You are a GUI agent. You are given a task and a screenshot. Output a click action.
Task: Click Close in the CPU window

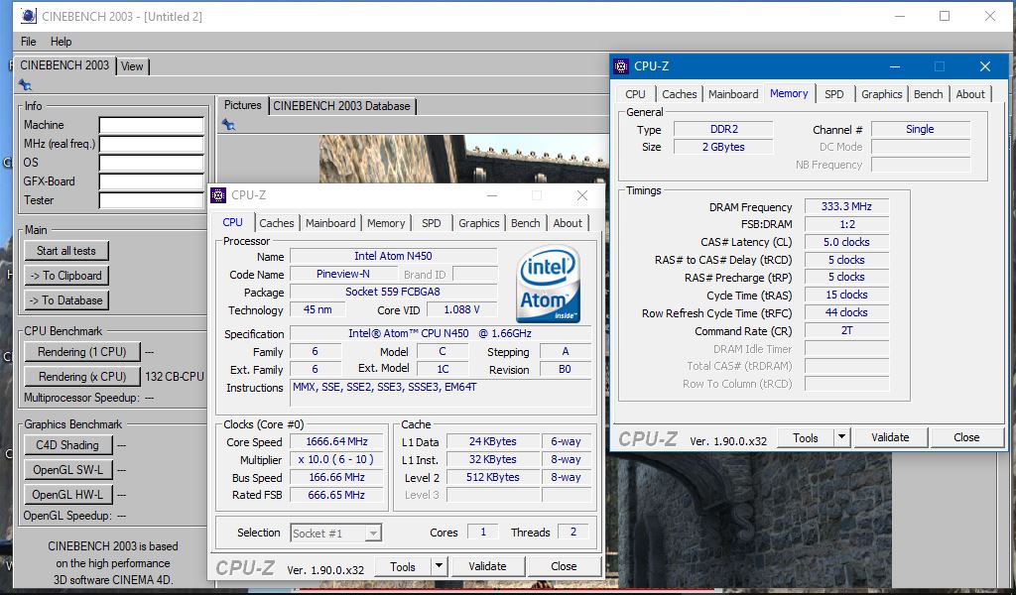564,566
